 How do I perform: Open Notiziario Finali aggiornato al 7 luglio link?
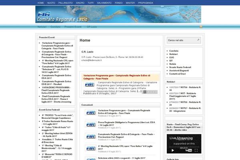point(183,96)
